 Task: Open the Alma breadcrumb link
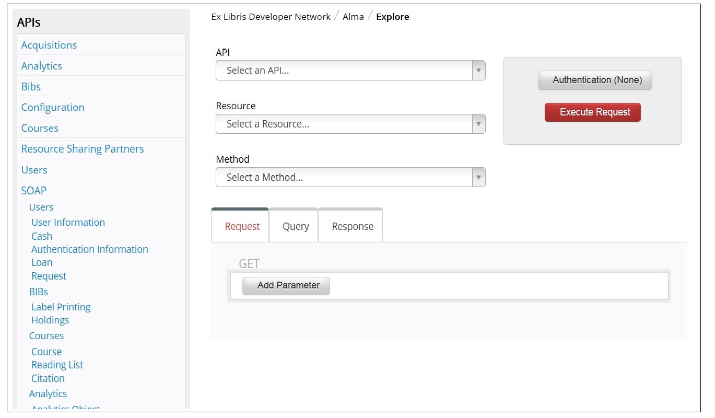point(353,17)
